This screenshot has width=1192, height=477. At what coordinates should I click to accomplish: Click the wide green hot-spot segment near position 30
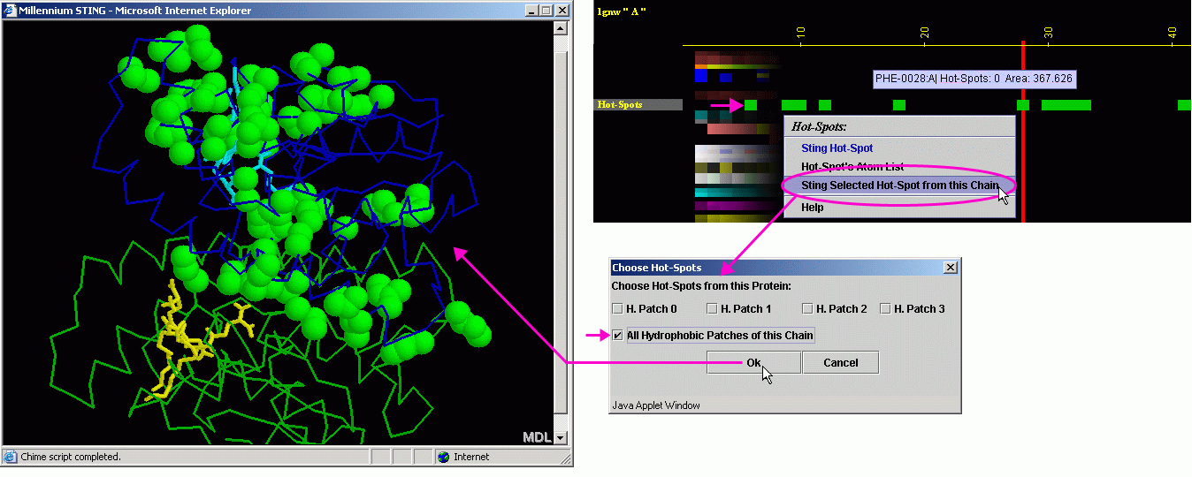1066,105
